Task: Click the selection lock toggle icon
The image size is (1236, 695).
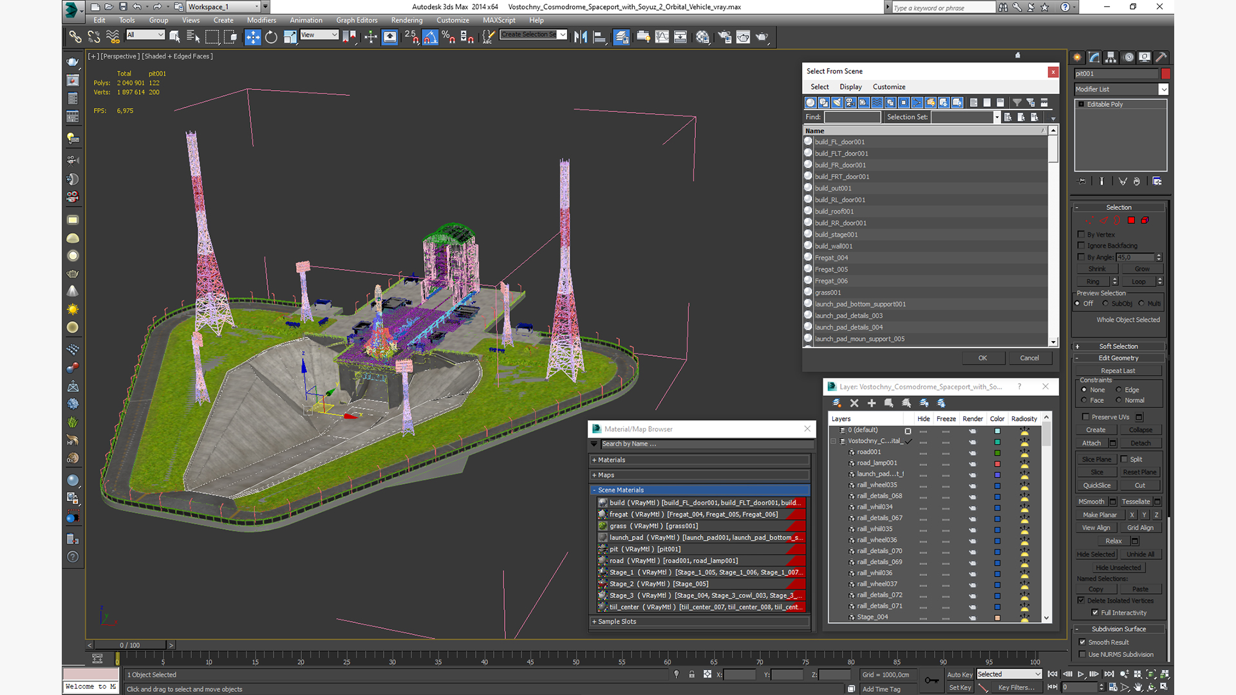Action: [x=691, y=674]
